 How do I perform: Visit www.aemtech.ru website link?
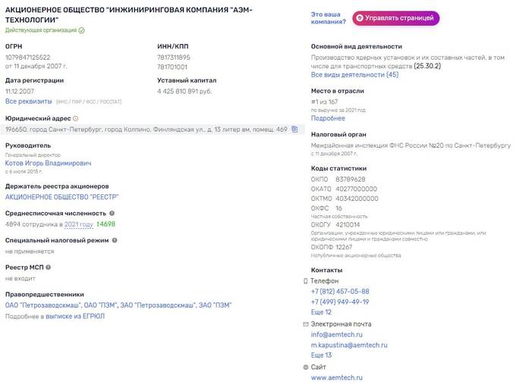pos(337,377)
